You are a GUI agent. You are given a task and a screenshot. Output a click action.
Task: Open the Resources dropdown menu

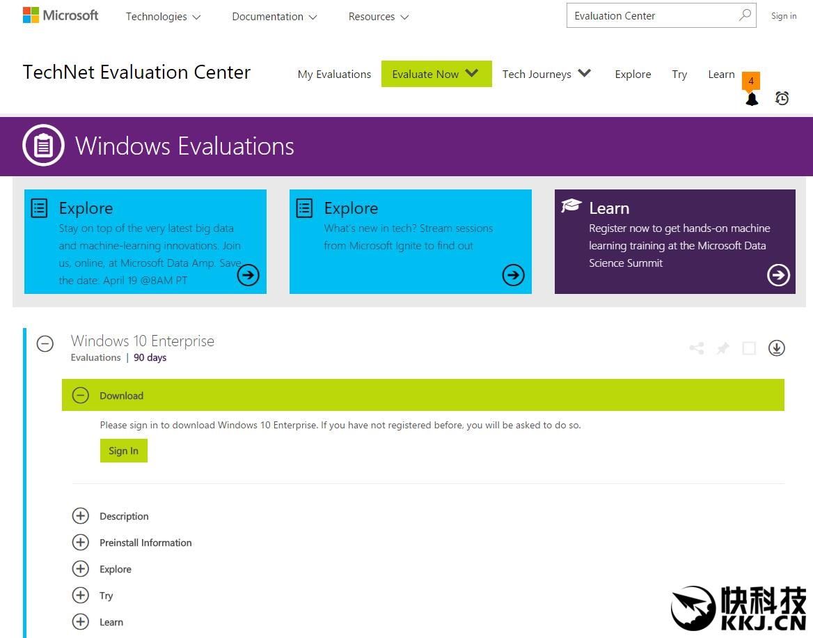click(379, 17)
